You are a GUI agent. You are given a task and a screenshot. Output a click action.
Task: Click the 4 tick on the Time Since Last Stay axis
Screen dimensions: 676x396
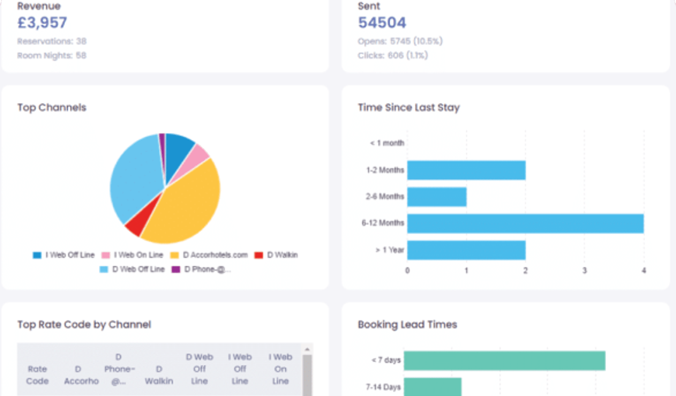click(x=644, y=270)
